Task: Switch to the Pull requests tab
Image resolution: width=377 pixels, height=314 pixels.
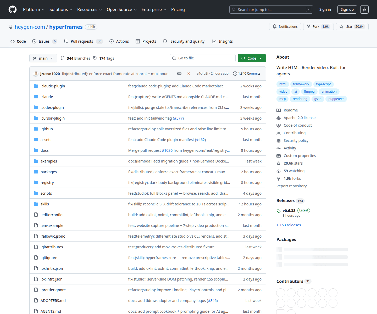Action: click(83, 41)
